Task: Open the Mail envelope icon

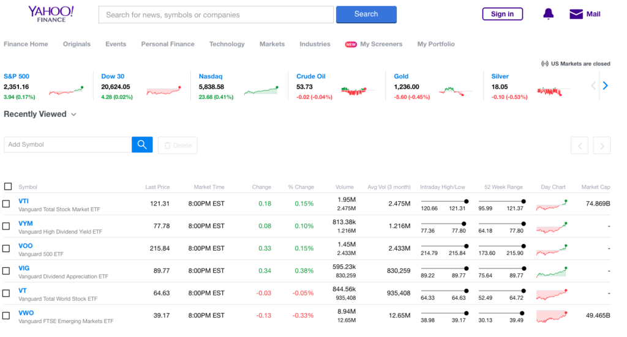Action: [576, 15]
